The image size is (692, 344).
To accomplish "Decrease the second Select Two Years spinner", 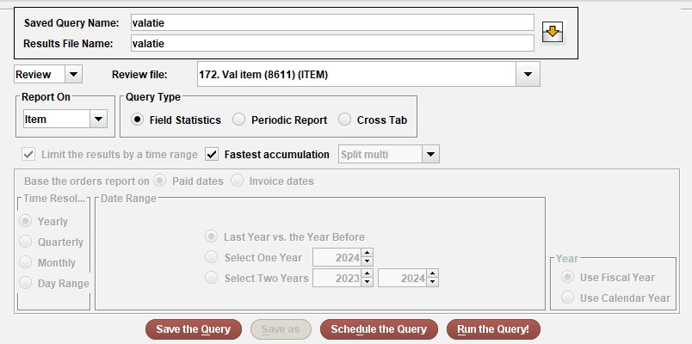I will click(432, 282).
